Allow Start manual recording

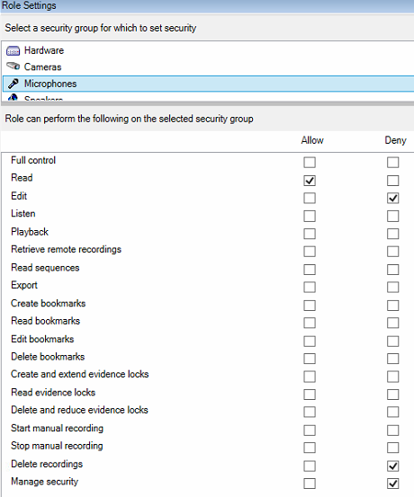[310, 430]
